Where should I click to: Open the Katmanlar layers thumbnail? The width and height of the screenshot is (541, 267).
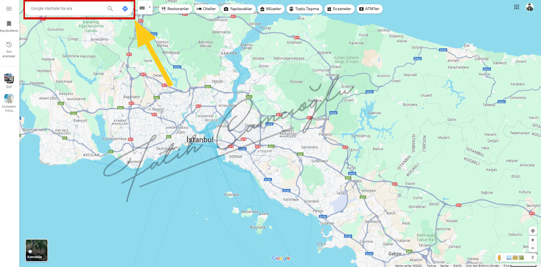pyautogui.click(x=36, y=250)
